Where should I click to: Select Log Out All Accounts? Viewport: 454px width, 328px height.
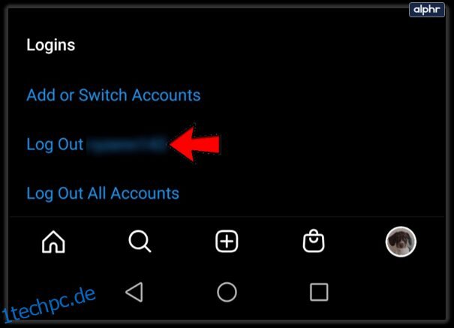(103, 193)
